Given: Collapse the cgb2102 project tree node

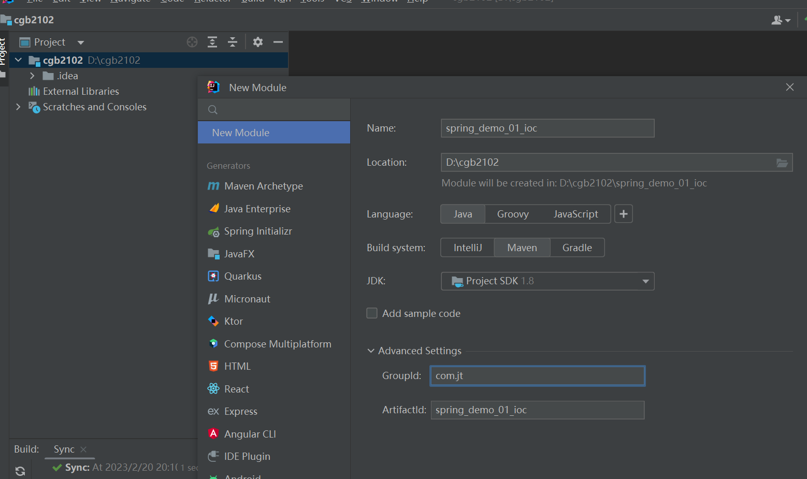Looking at the screenshot, I should pyautogui.click(x=19, y=60).
